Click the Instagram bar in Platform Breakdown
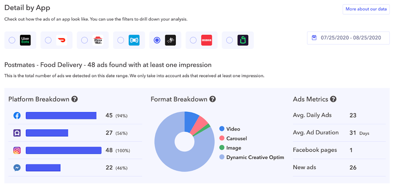Image resolution: width=393 pixels, height=187 pixels. (x=64, y=150)
